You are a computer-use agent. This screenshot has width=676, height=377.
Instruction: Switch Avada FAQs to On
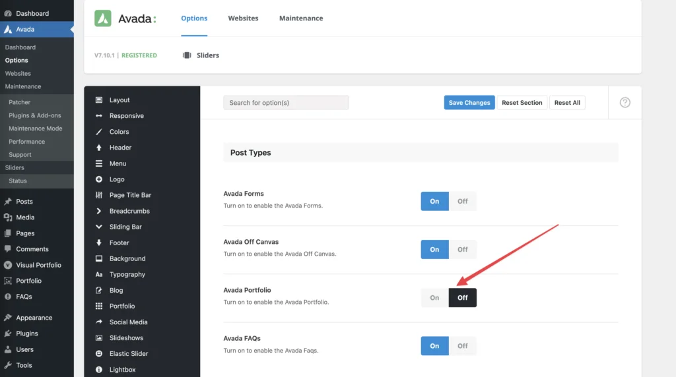click(434, 346)
